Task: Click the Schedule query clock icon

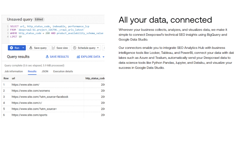Action: click(75, 48)
